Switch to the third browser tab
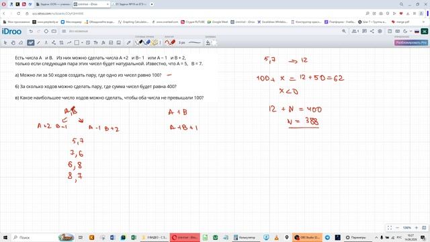Image resolution: width=430 pixels, height=242 pixels. tap(129, 5)
